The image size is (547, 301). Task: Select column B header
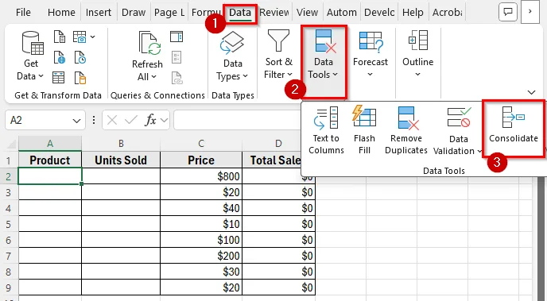pos(121,144)
